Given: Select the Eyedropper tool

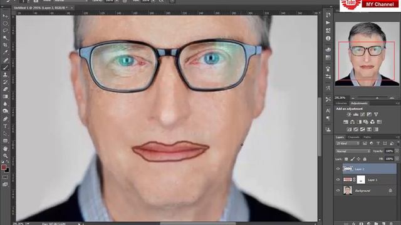Looking at the screenshot, I should coord(5,52).
